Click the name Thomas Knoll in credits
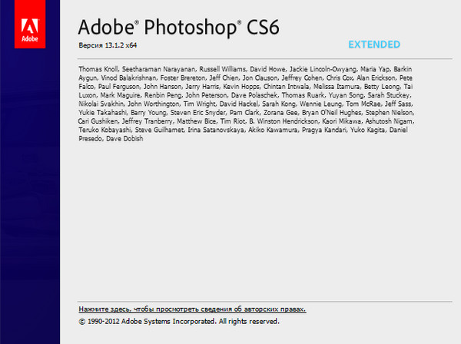Image resolution: width=461 pixels, height=344 pixels. click(98, 71)
